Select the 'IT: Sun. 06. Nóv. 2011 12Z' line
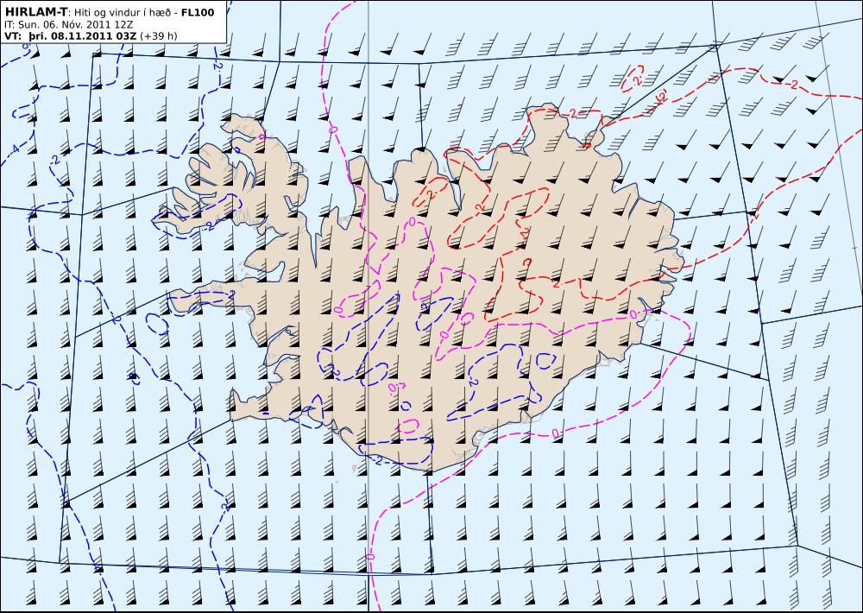The image size is (863, 613). [x=69, y=25]
